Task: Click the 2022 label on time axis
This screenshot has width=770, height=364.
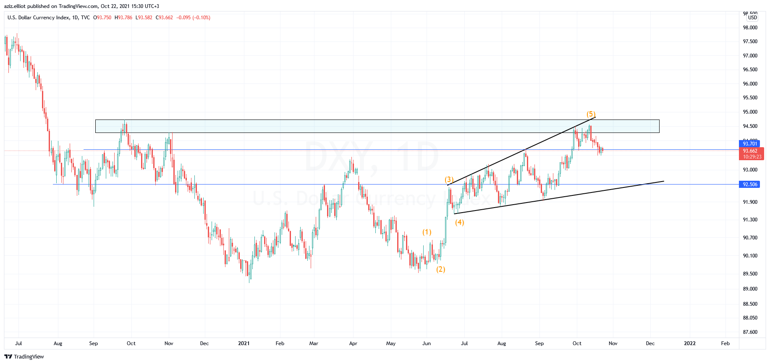Action: pos(689,343)
